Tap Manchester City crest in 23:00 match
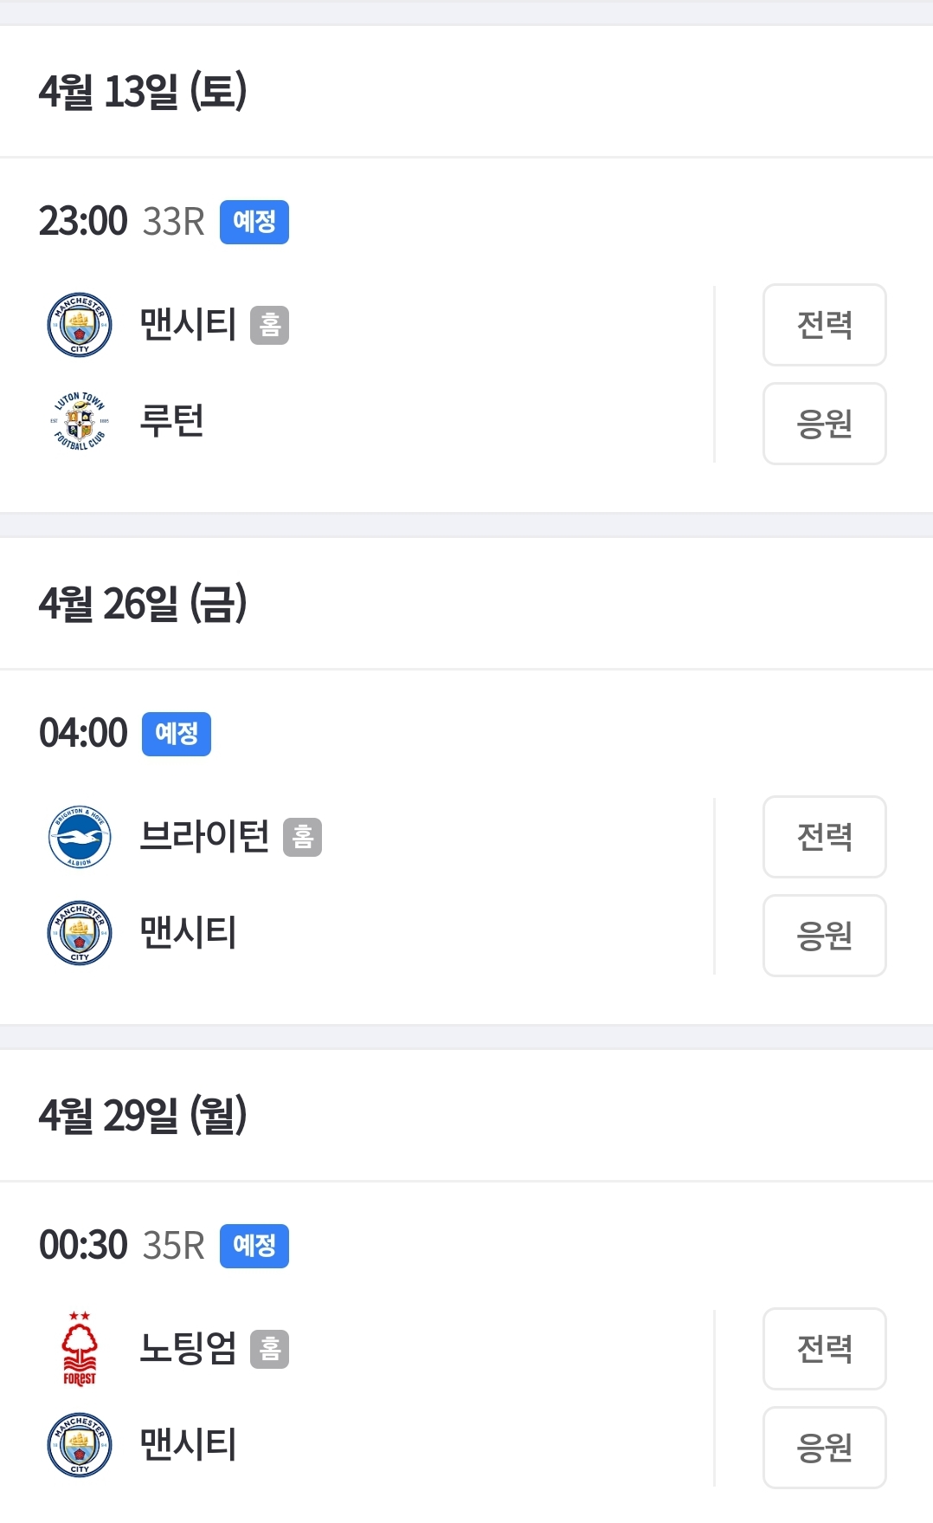This screenshot has height=1523, width=933. point(80,325)
